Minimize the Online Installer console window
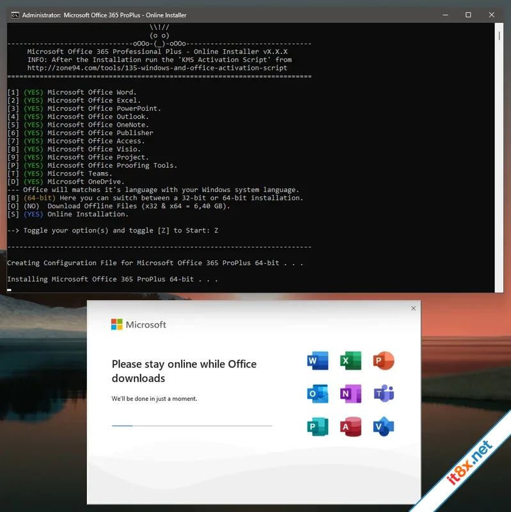The width and height of the screenshot is (511, 512). pos(445,15)
